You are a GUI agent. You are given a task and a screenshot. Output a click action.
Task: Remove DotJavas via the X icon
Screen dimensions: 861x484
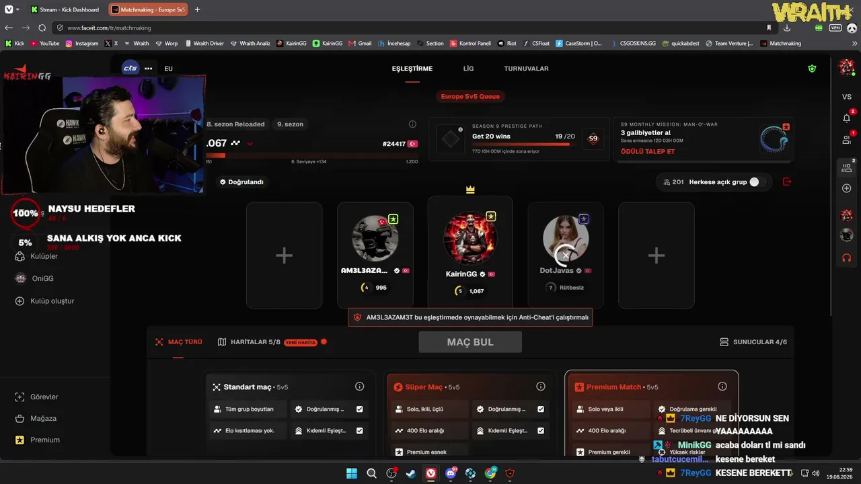(x=566, y=255)
